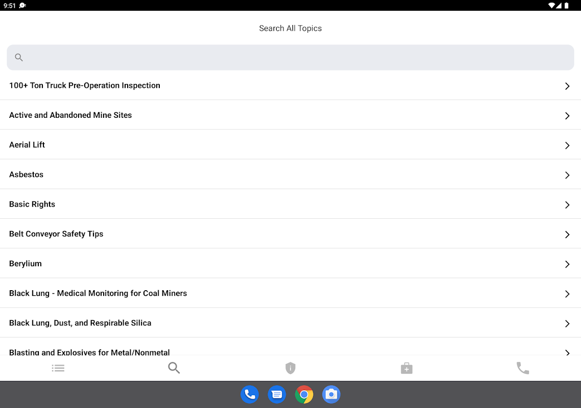The image size is (581, 408).
Task: Select the Asbestos topic
Action: [290, 174]
